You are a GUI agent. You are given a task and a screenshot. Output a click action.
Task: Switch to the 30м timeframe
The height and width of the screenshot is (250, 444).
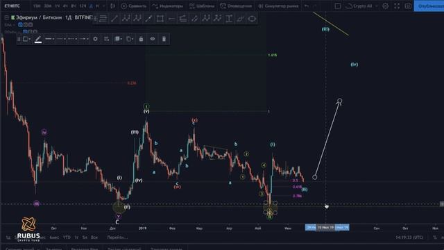(x=48, y=6)
